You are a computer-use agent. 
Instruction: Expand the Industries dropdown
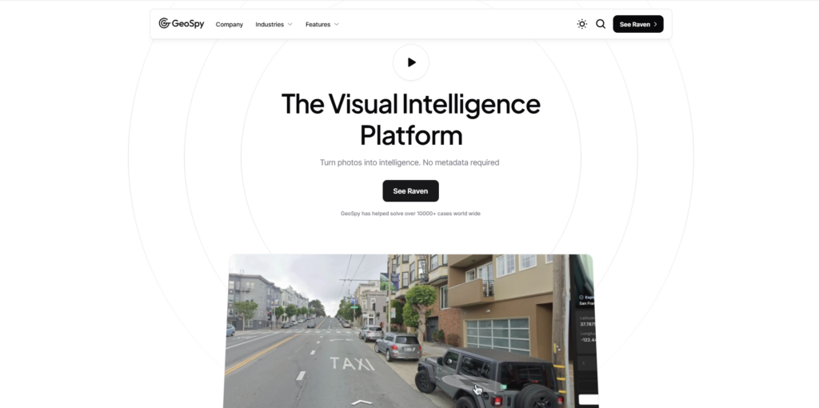tap(274, 24)
